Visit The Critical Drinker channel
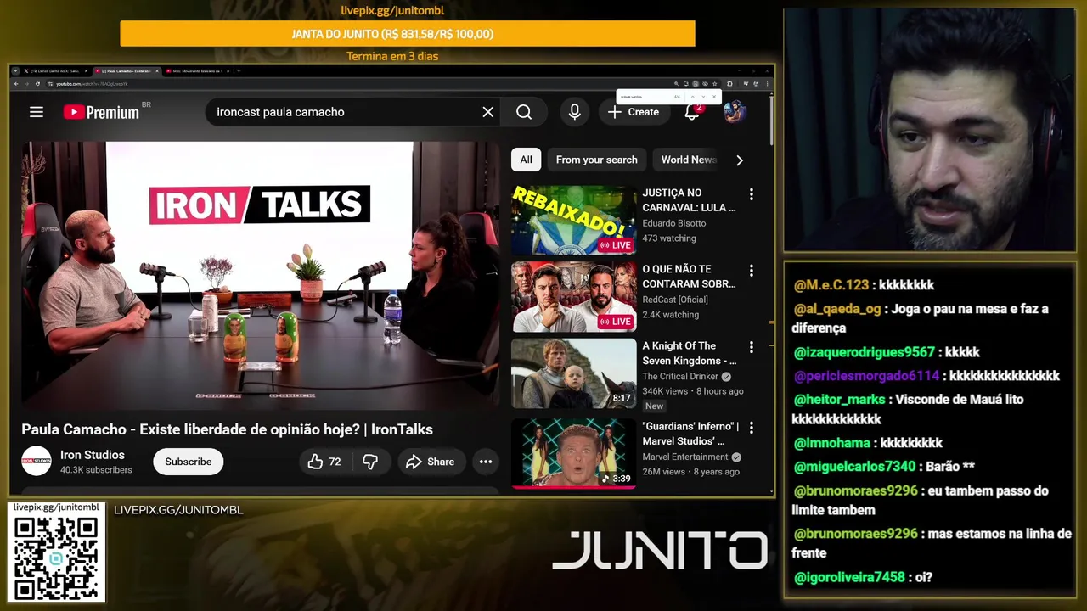 [x=680, y=376]
